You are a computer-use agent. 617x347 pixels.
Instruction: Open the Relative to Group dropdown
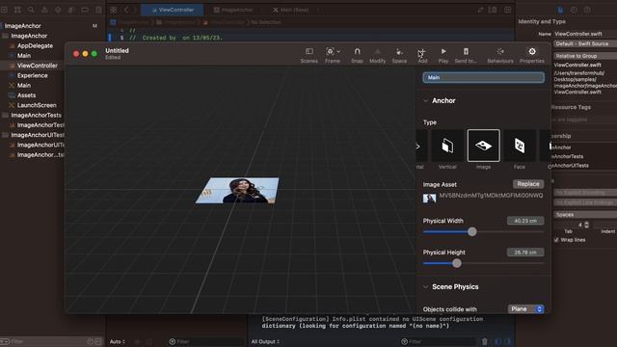(x=585, y=56)
